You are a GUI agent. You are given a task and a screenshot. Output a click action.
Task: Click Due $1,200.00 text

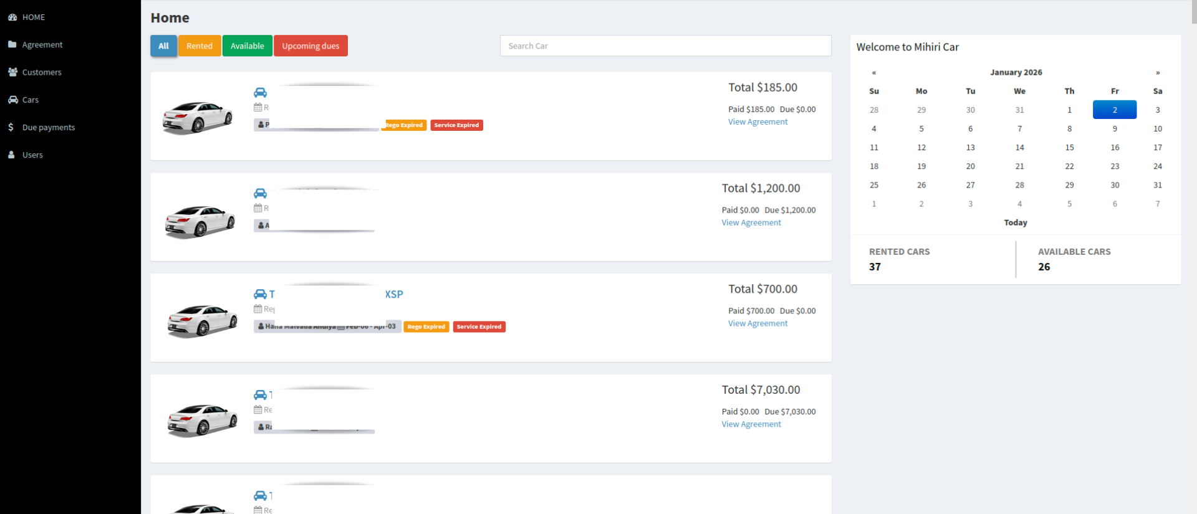pyautogui.click(x=790, y=210)
